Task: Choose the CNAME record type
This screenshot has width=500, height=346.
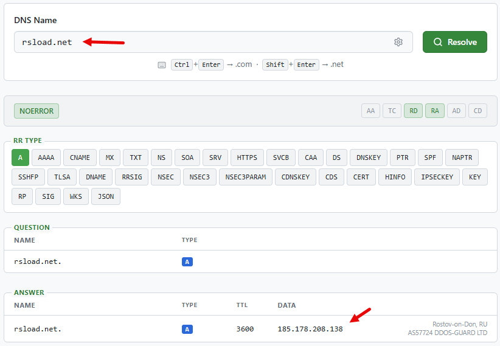Action: pyautogui.click(x=80, y=157)
